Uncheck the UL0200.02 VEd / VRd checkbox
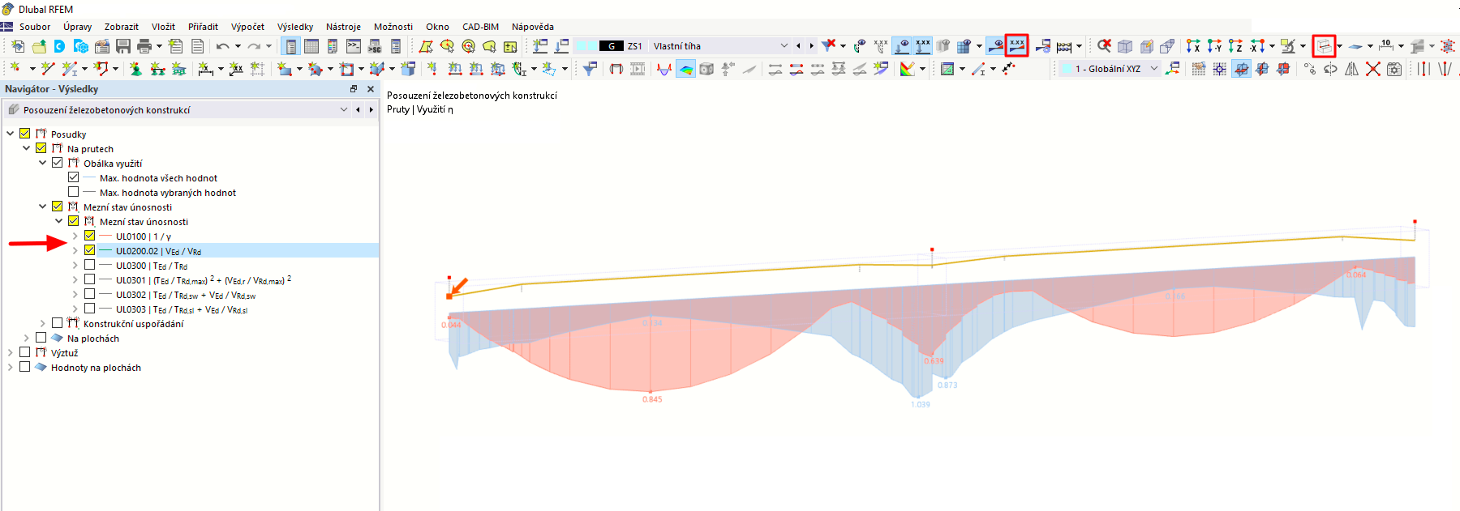The width and height of the screenshot is (1460, 511). point(90,250)
